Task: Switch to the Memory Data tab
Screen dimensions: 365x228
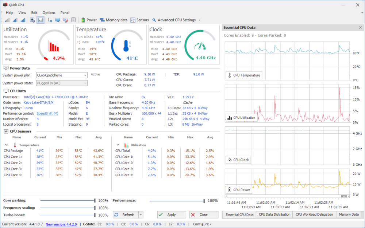Action: point(349,215)
